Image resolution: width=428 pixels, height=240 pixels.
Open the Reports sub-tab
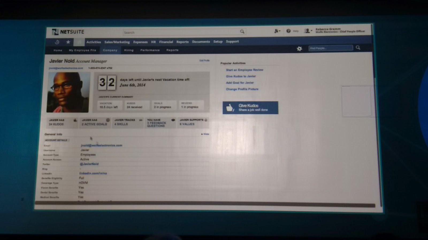172,50
